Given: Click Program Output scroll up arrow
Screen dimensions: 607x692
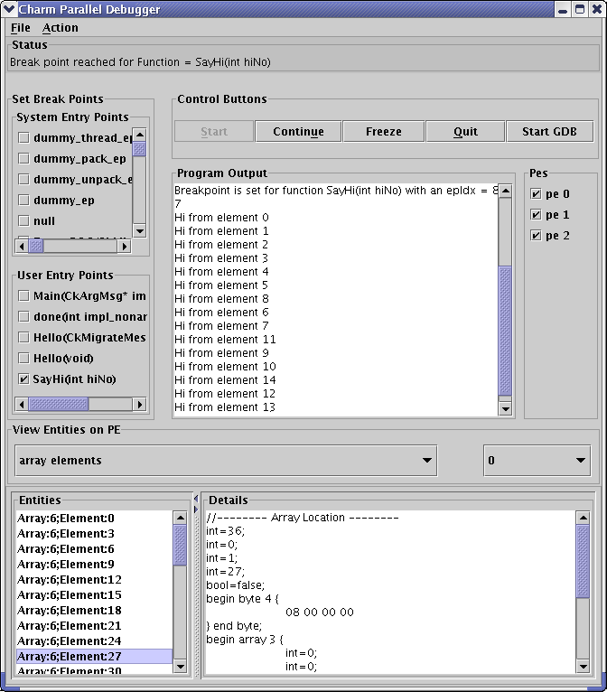Looking at the screenshot, I should click(x=505, y=191).
